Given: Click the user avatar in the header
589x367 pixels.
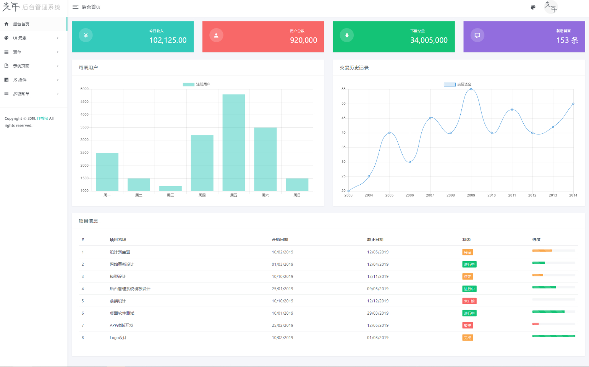Looking at the screenshot, I should coord(551,7).
